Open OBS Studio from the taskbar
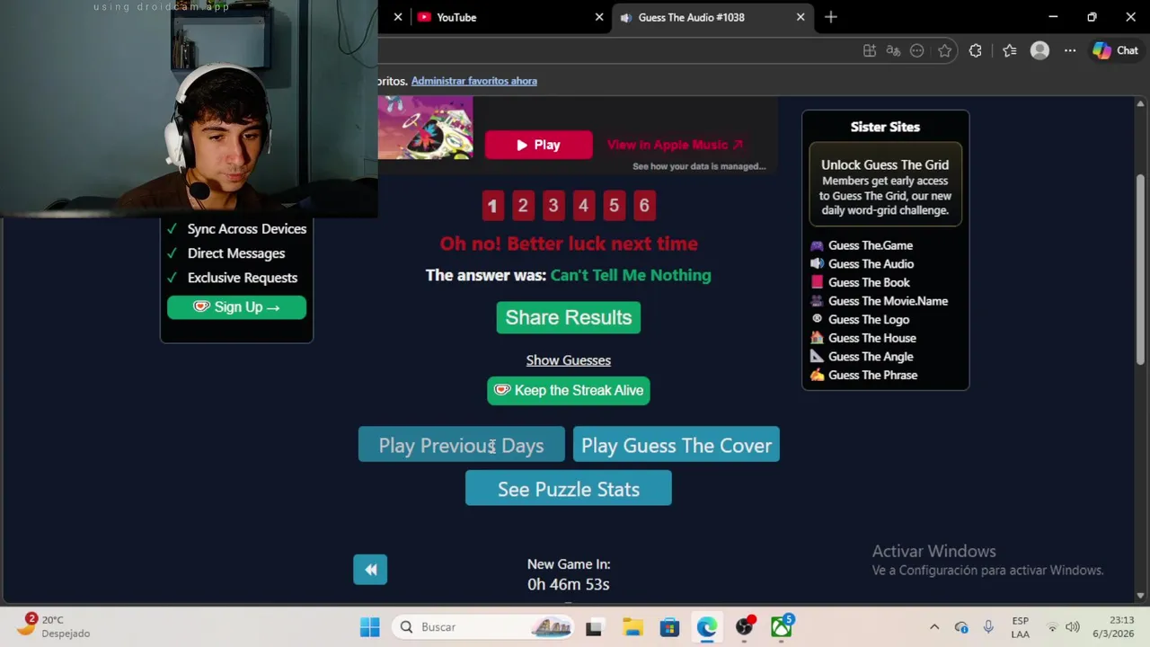Image resolution: width=1150 pixels, height=647 pixels. click(744, 627)
